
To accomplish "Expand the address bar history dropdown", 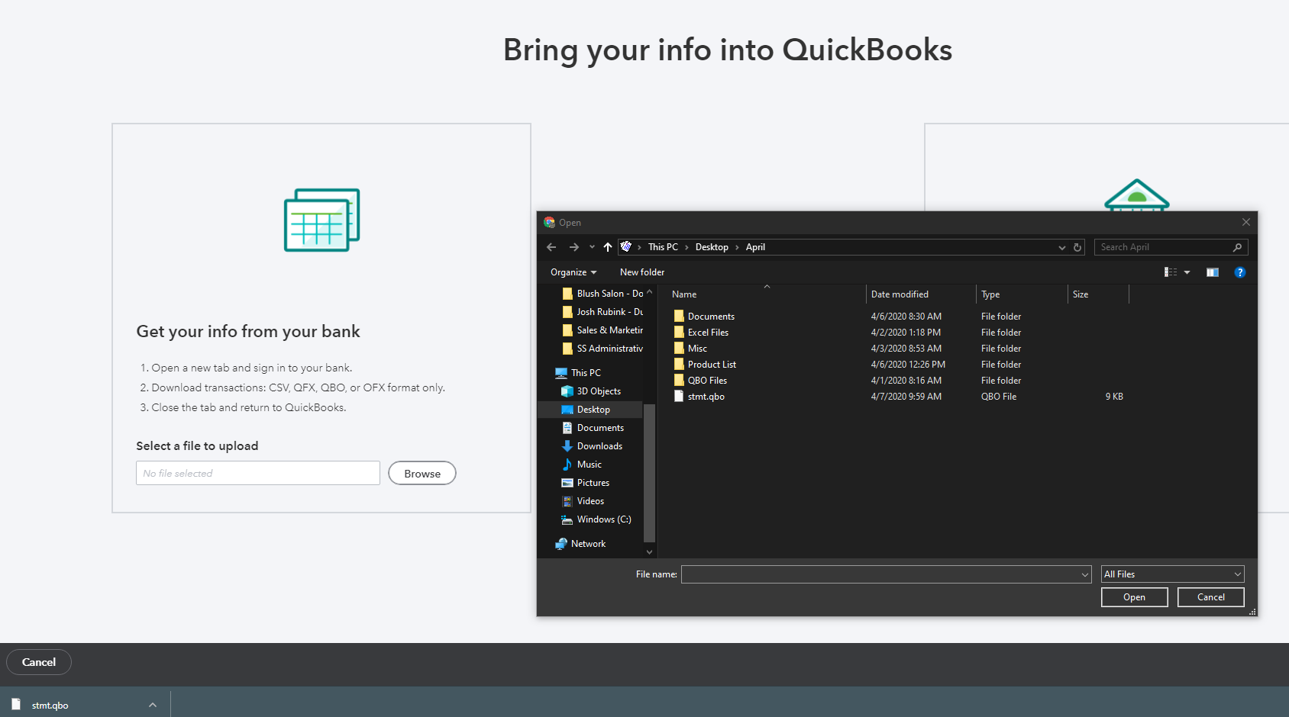I will pos(1061,247).
